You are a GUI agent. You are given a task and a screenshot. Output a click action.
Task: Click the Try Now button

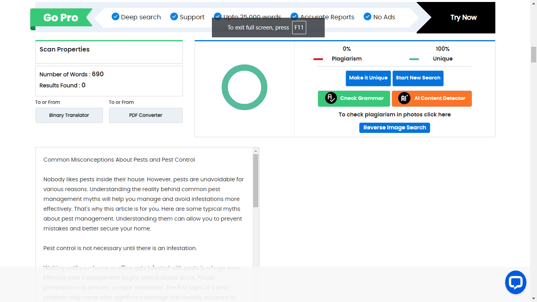pos(463,18)
